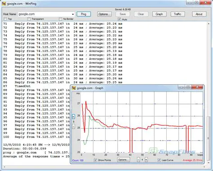The width and height of the screenshot is (213, 171).
Task: Click the right arrow of the horizontal scrollbar
Action: 204,167
